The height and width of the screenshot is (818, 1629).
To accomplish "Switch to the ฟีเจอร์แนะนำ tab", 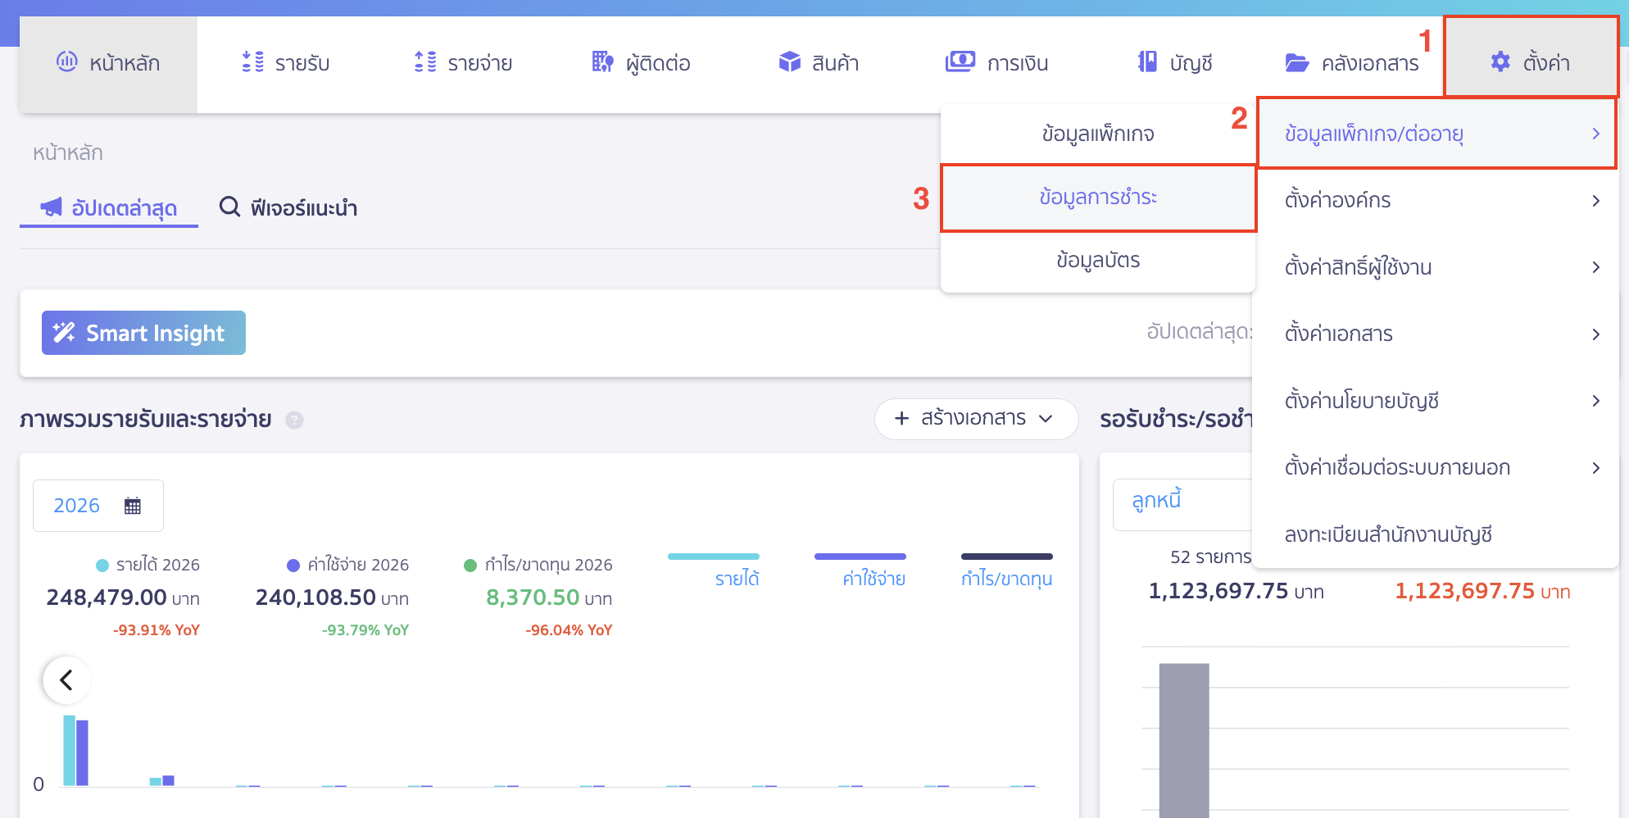I will pos(288,208).
